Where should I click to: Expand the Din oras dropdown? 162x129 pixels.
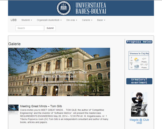pos(72,20)
